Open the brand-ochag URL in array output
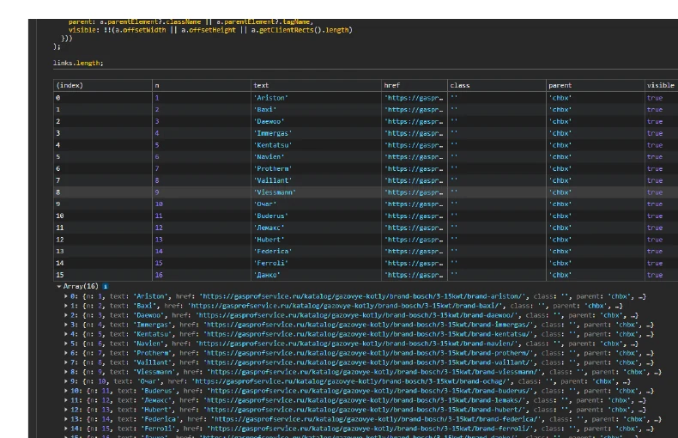This screenshot has height=438, width=678. (x=350, y=381)
